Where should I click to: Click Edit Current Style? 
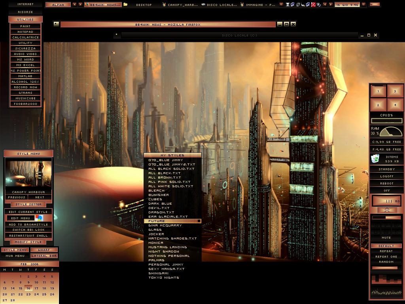(x=28, y=212)
